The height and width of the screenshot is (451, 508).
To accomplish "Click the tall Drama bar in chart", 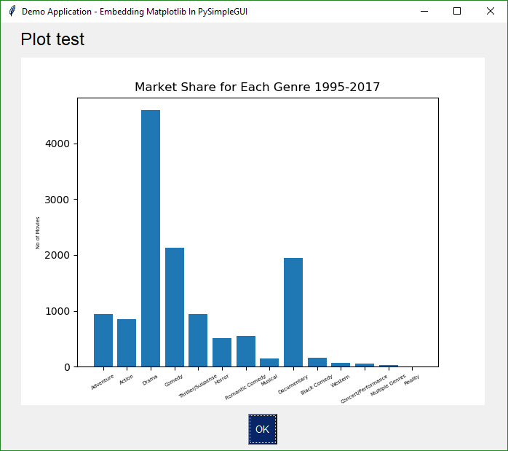I will coord(151,238).
